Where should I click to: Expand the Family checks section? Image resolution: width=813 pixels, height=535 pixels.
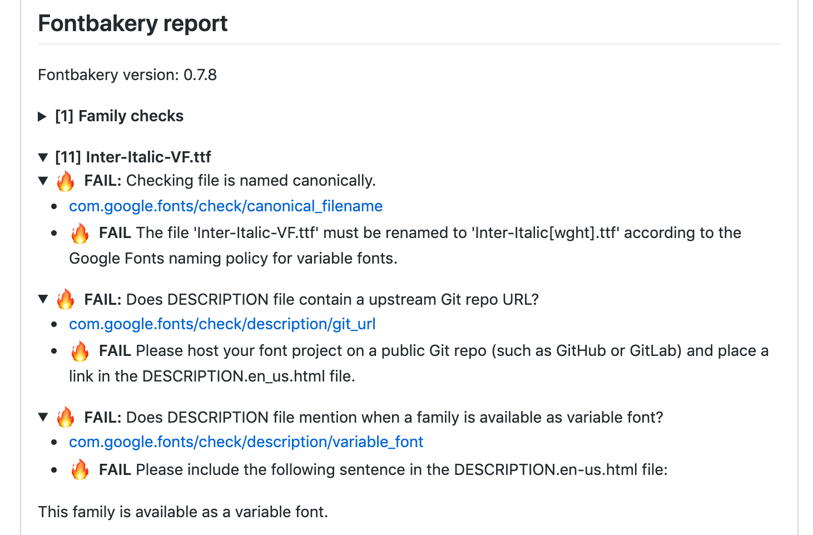[43, 116]
